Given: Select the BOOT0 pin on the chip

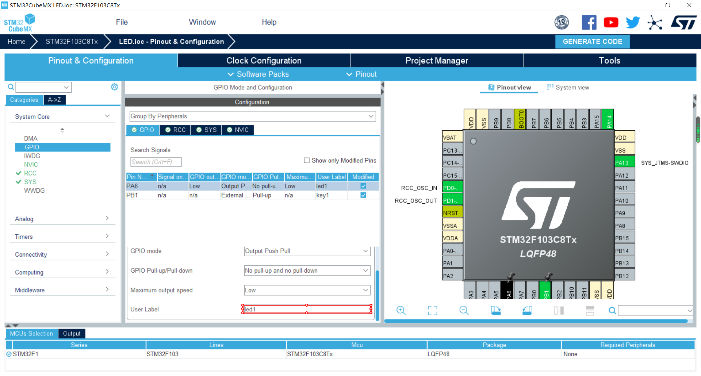Looking at the screenshot, I should (x=521, y=119).
